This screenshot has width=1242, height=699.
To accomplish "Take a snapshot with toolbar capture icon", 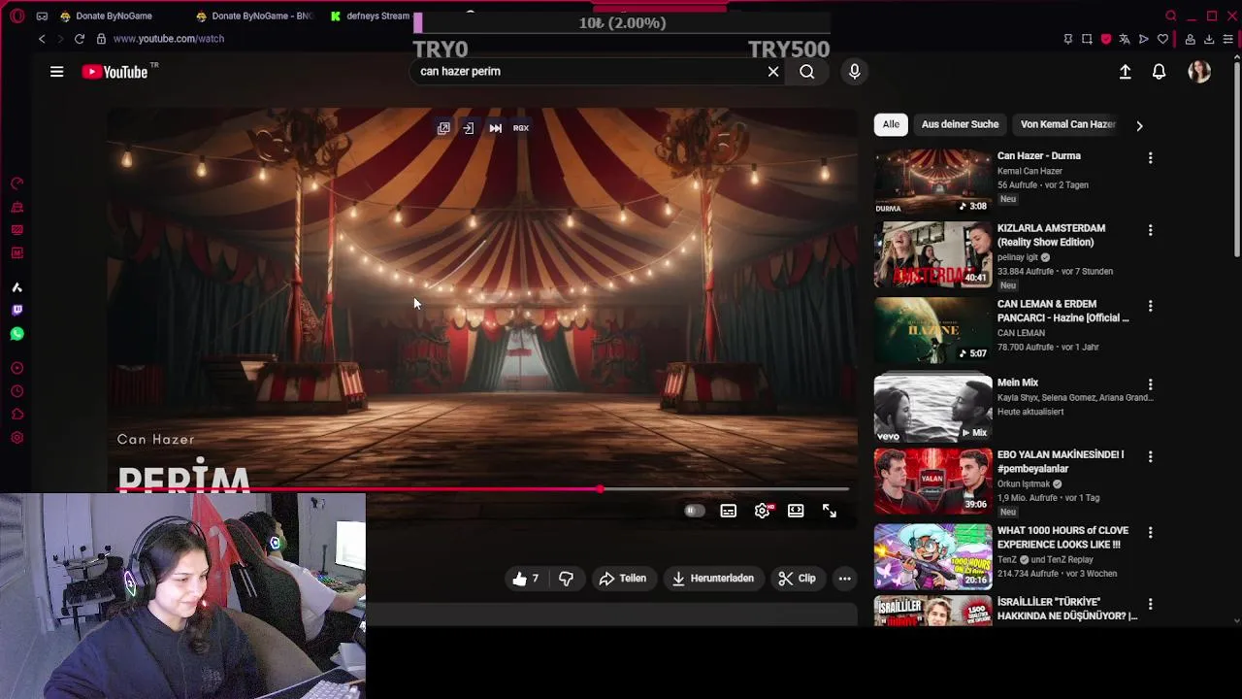I will [1087, 39].
